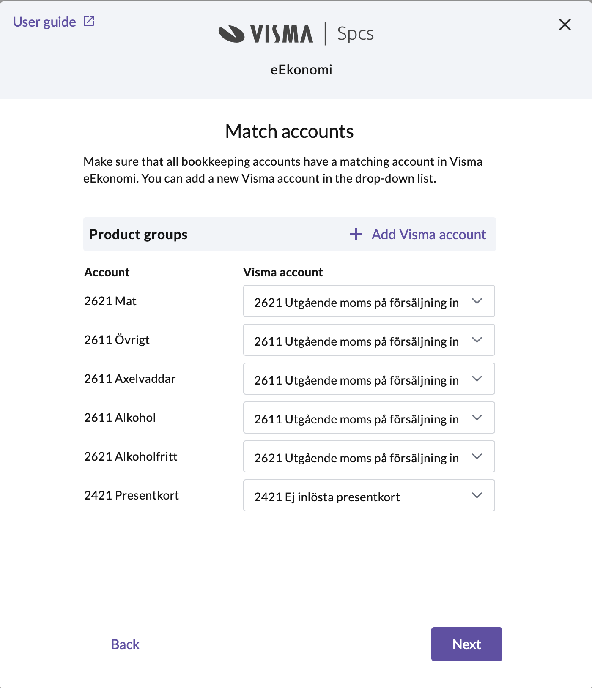Click the plus icon for adding Visma account

[x=356, y=234]
